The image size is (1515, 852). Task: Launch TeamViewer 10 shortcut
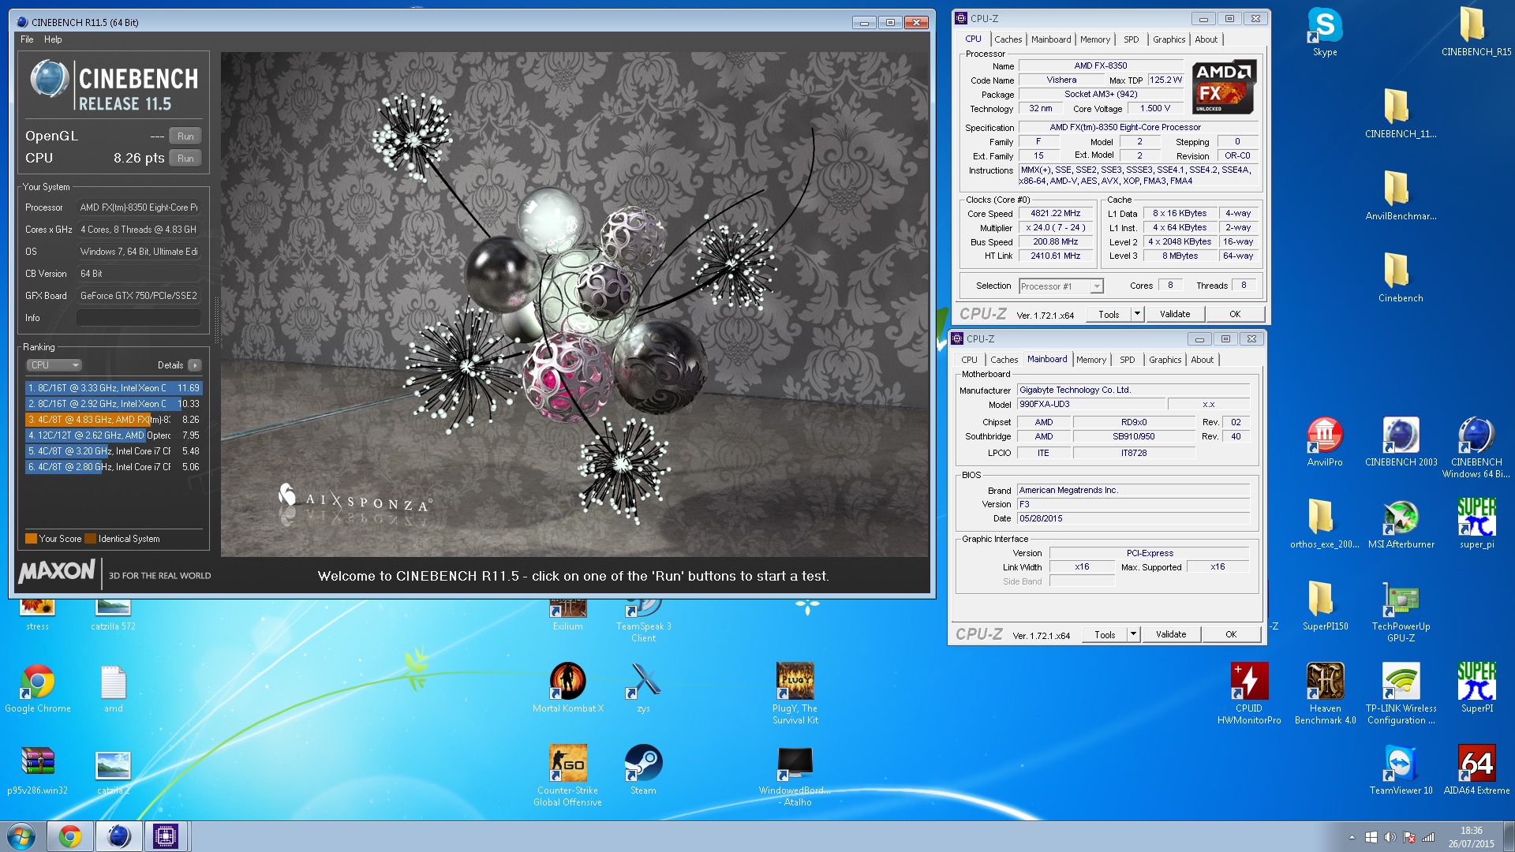(x=1401, y=770)
